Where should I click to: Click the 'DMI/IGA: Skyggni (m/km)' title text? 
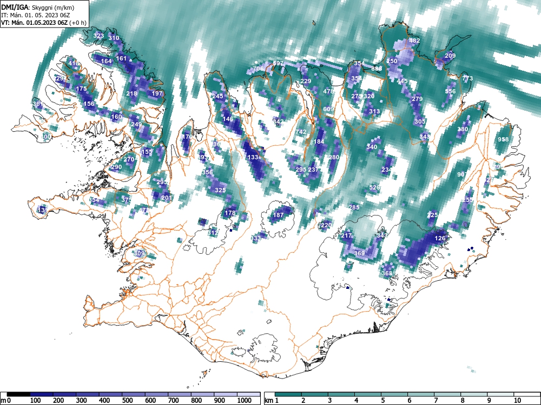[x=38, y=7]
